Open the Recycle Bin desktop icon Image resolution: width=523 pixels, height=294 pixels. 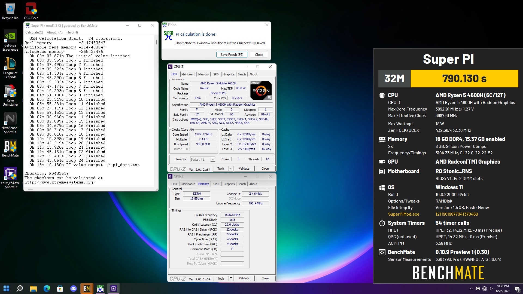[10, 11]
